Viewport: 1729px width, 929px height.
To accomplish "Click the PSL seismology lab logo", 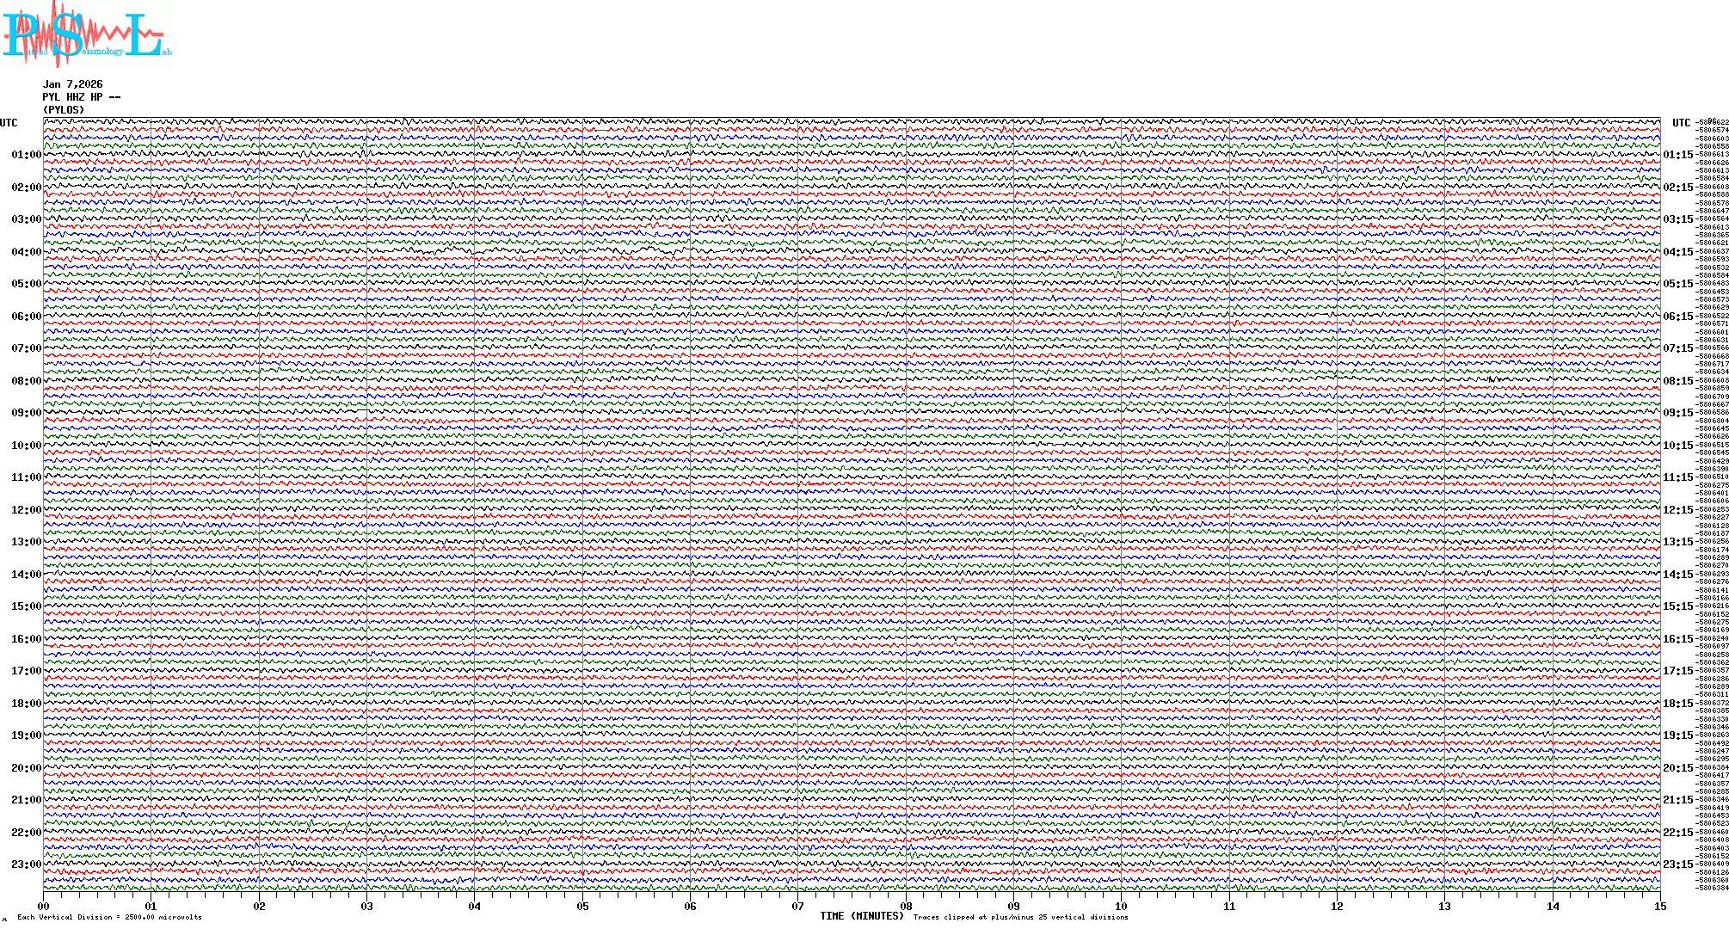I will tap(86, 34).
